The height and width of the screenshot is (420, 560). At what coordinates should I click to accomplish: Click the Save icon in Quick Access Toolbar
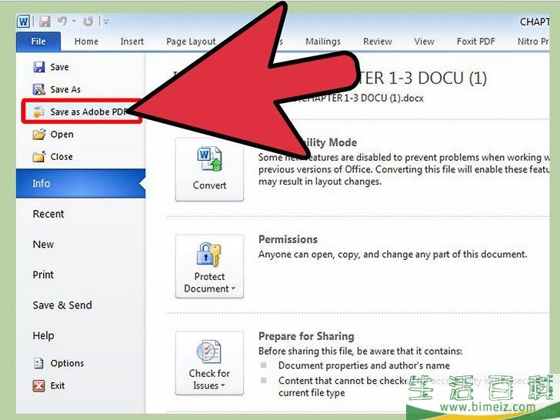(45, 22)
